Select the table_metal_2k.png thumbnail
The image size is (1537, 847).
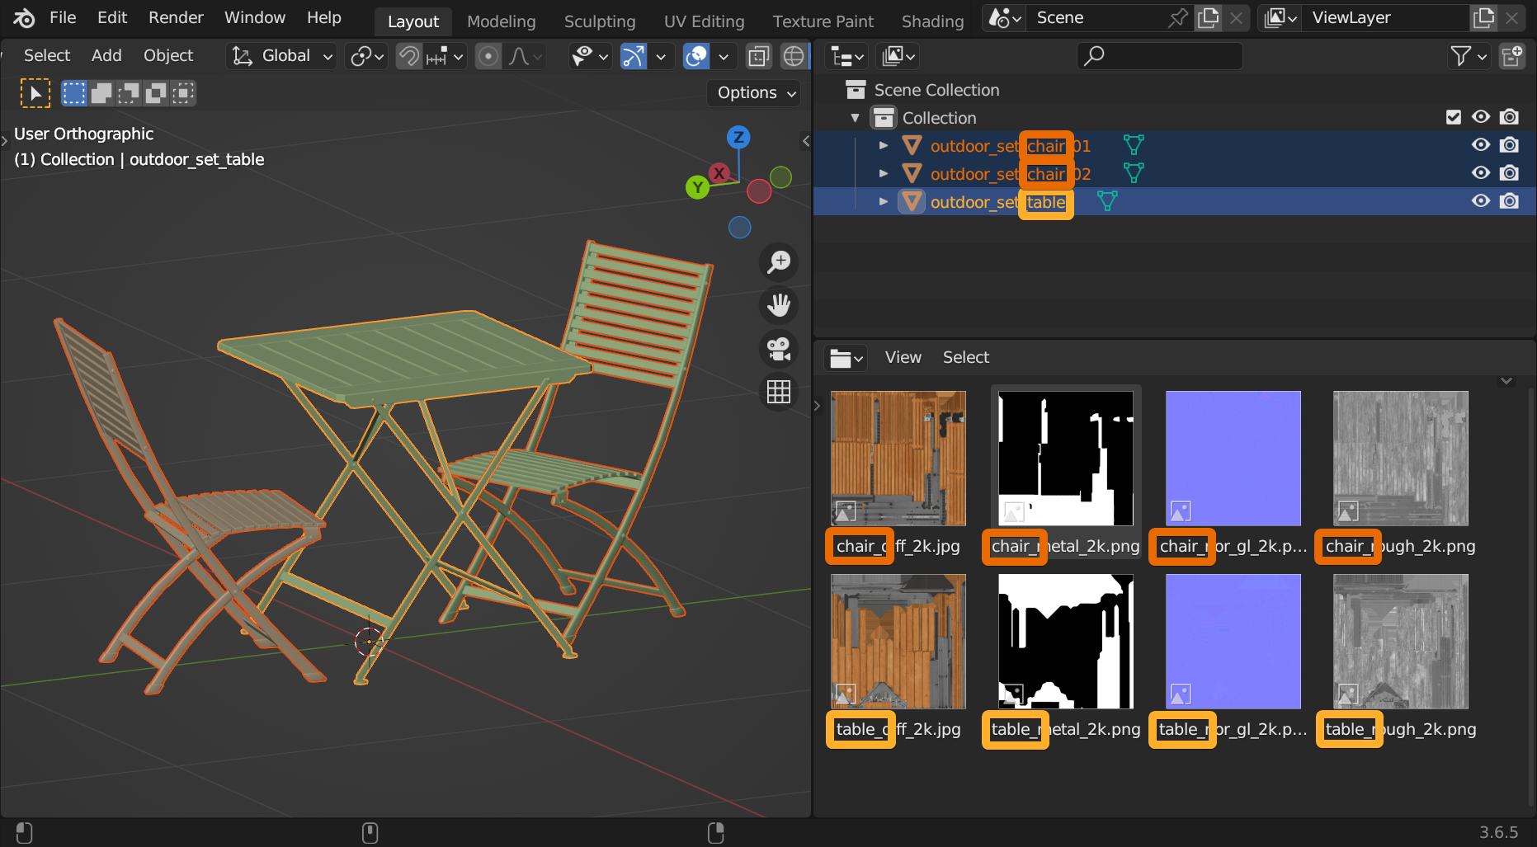(1065, 642)
